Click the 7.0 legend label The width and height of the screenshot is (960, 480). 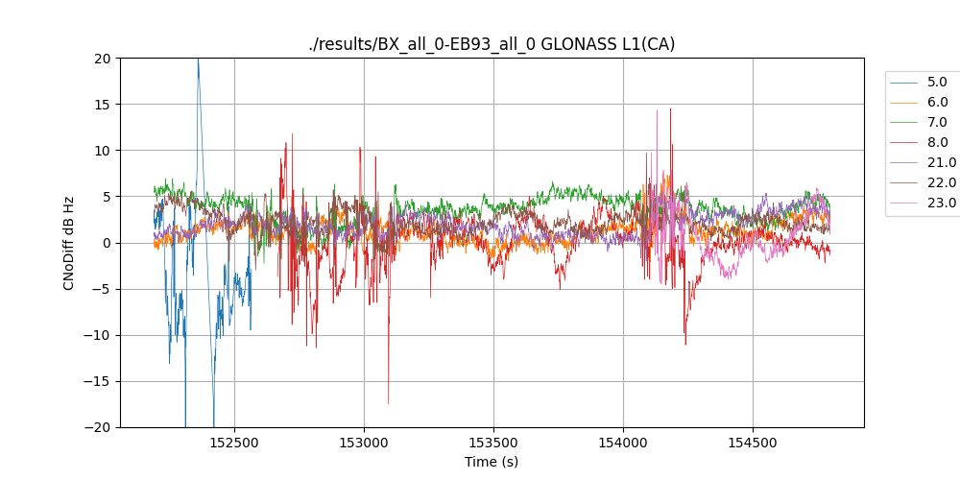937,122
